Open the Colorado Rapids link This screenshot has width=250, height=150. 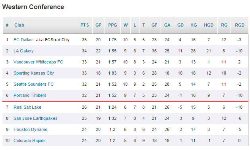pos(29,140)
